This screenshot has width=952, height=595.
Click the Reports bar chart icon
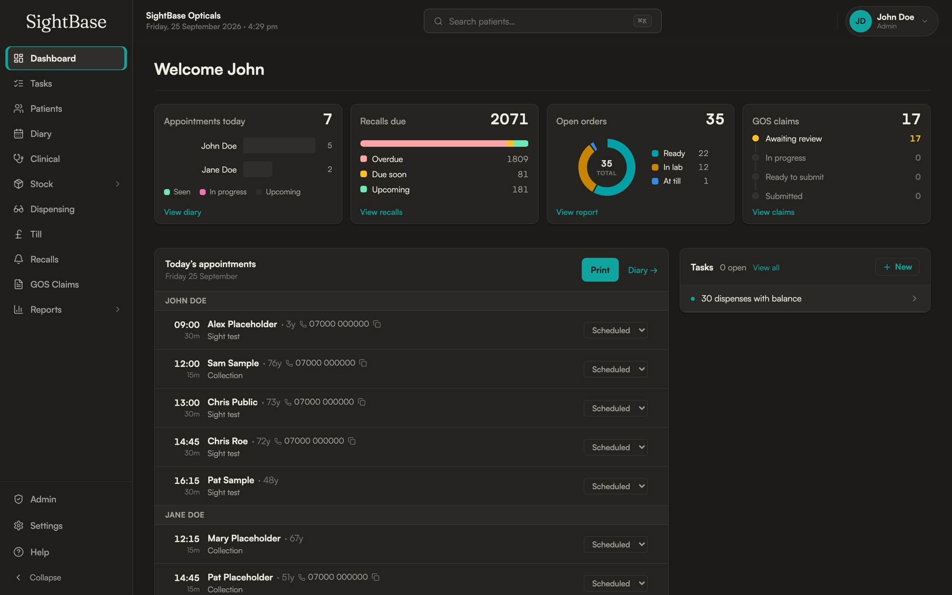(19, 309)
